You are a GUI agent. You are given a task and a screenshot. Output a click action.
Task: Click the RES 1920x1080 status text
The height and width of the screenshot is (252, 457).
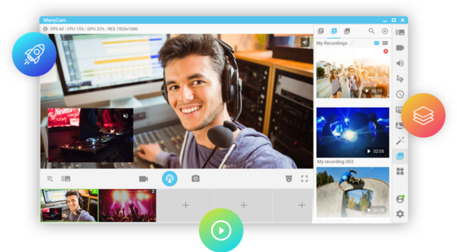(x=123, y=29)
